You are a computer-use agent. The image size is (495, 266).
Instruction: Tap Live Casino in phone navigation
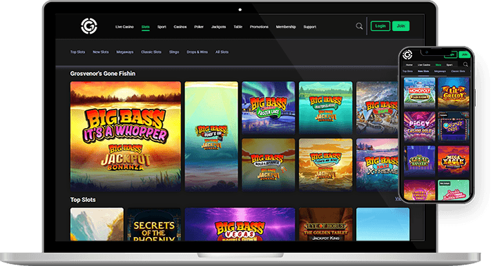[x=424, y=65]
